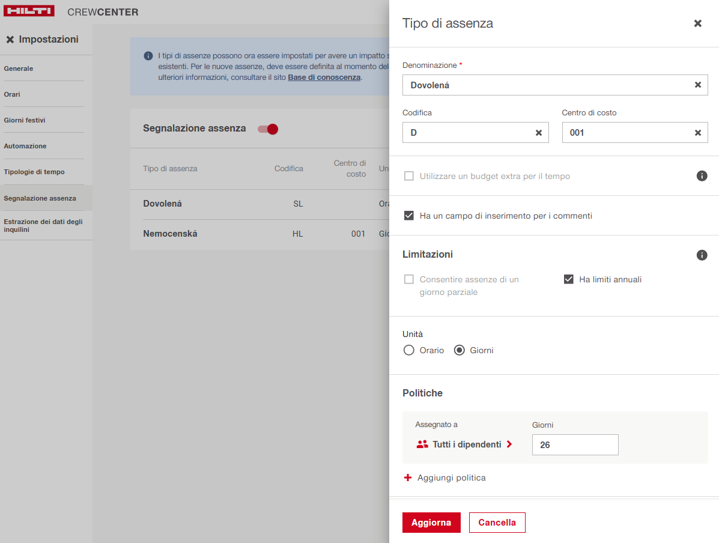Image resolution: width=719 pixels, height=543 pixels.
Task: Clear the Denominazione field text
Action: click(x=697, y=85)
